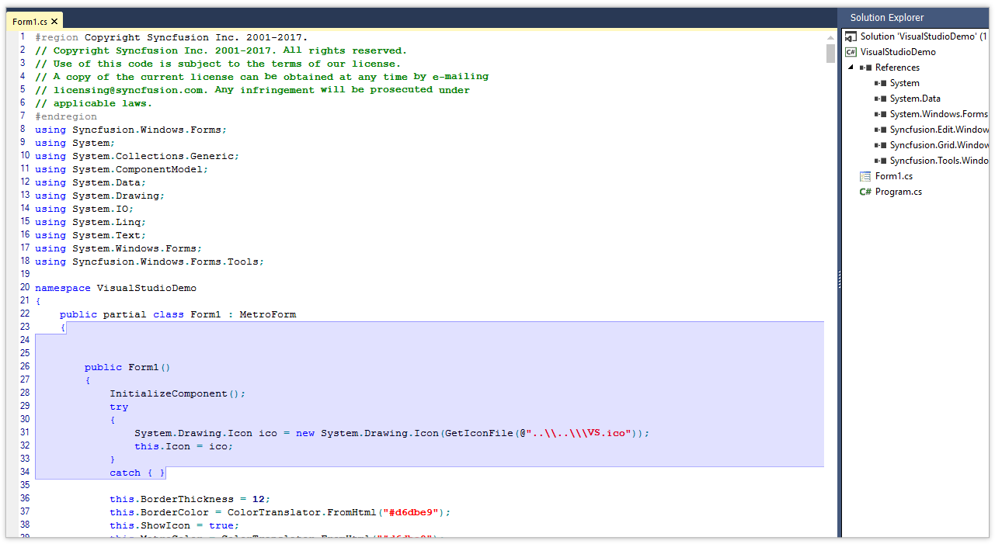Click the "VS.ico" string literal

[x=578, y=433]
